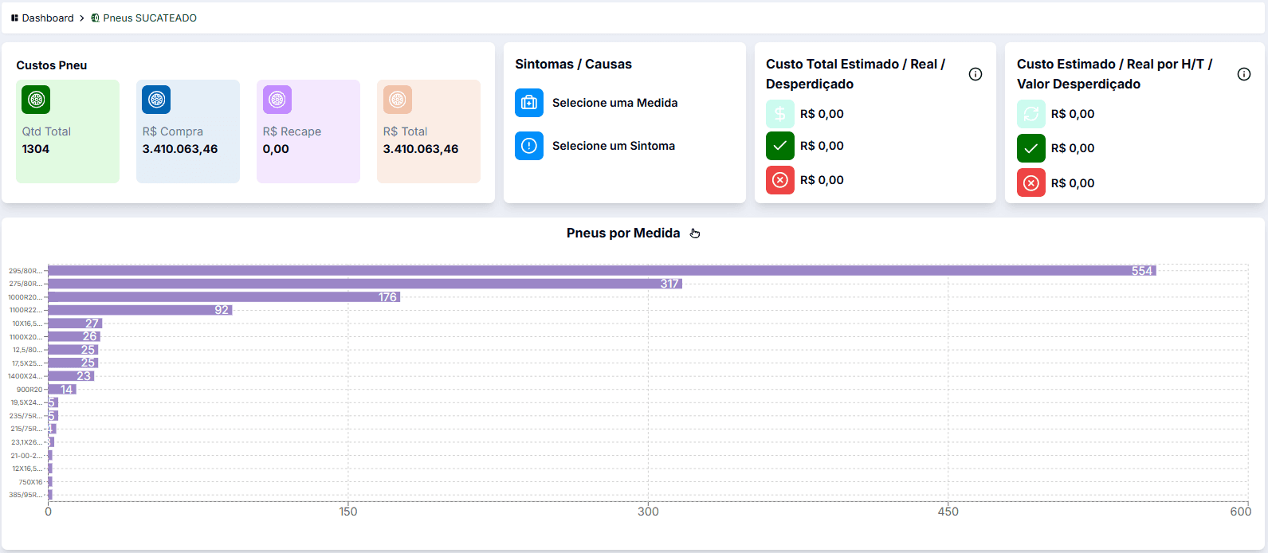Click the dollar icon in Custo Total Estimado card

(x=780, y=114)
